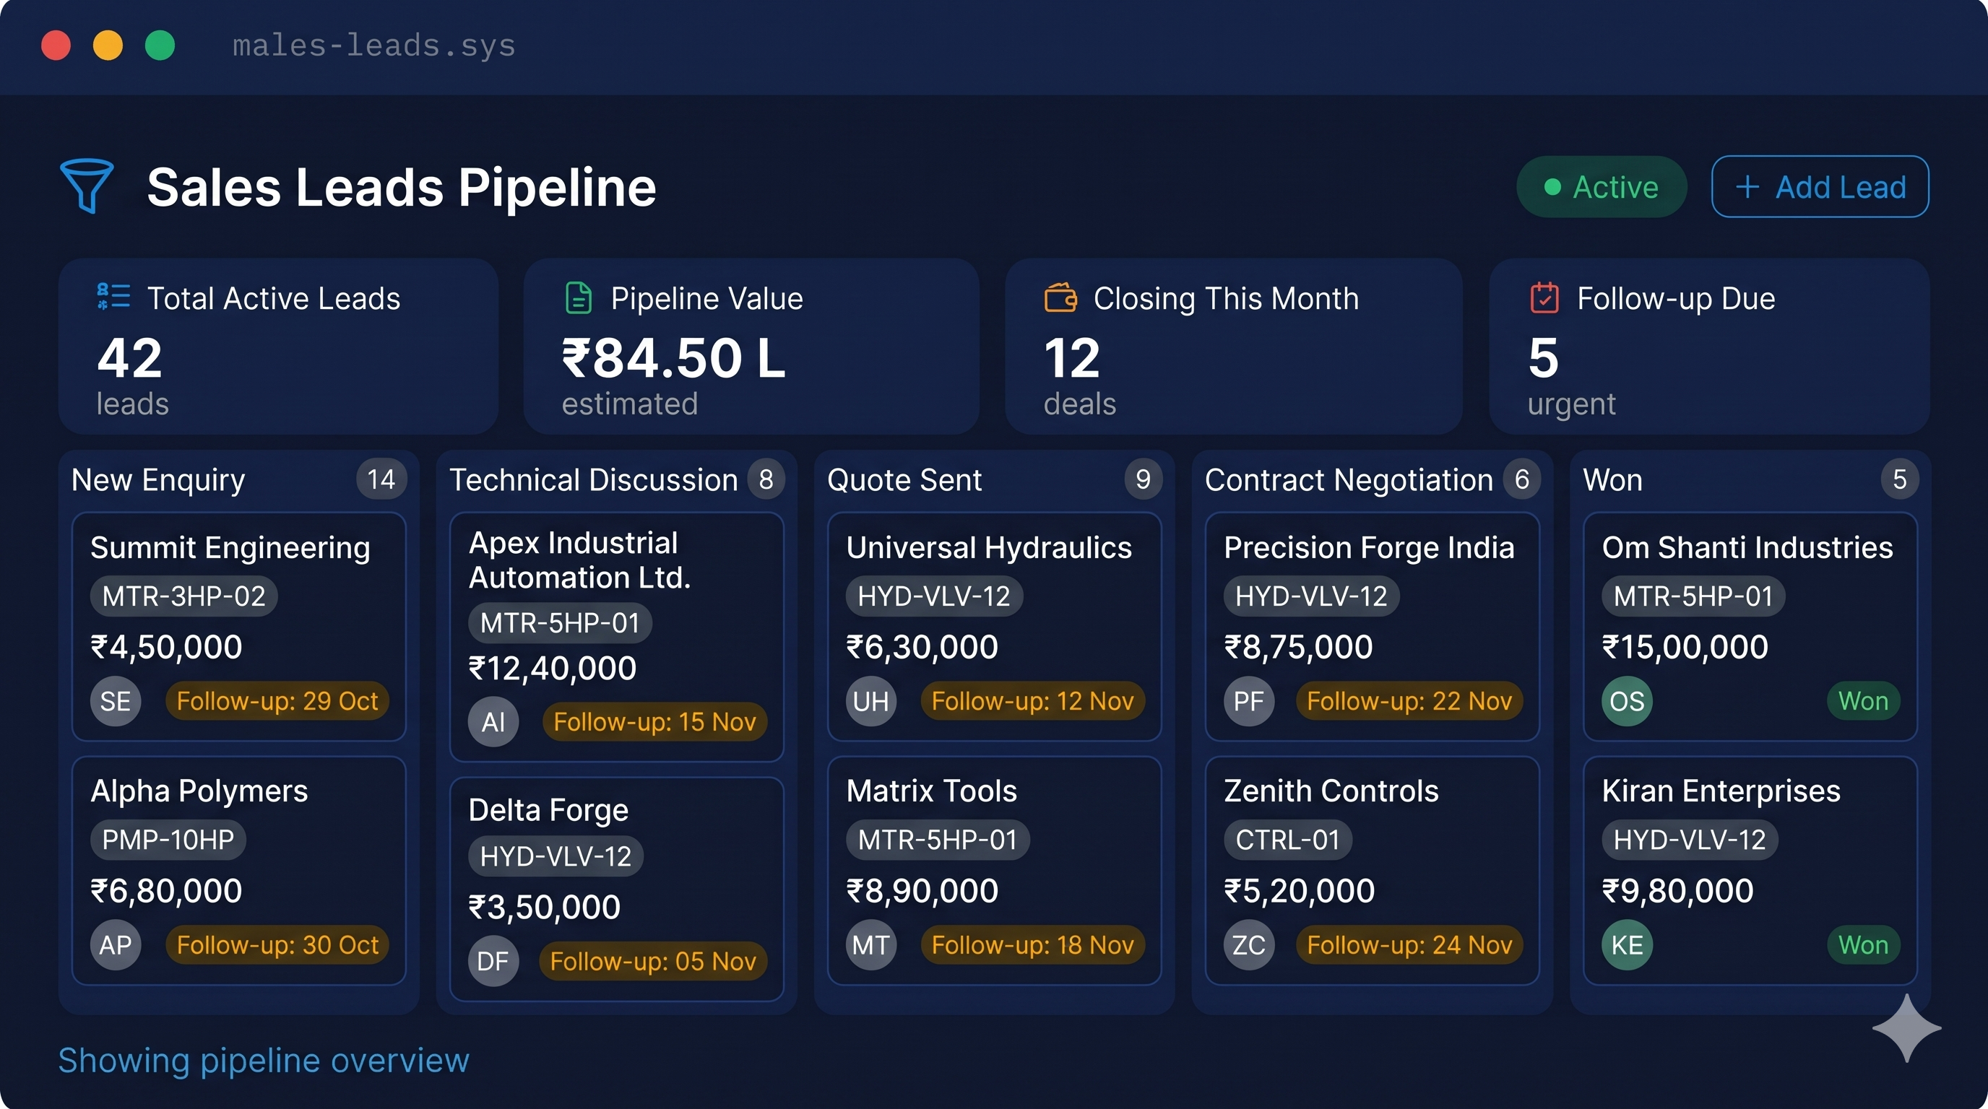Click the PF avatar on Precision Forge India card
The height and width of the screenshot is (1109, 1988).
pyautogui.click(x=1249, y=701)
